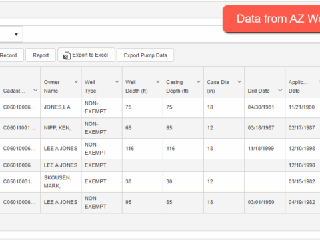Click drill date 03/01/1980
This screenshot has height=240, width=320.
(x=261, y=203)
